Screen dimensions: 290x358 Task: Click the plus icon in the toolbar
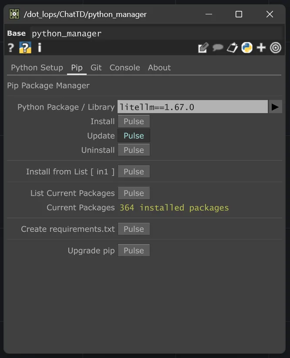pyautogui.click(x=261, y=47)
